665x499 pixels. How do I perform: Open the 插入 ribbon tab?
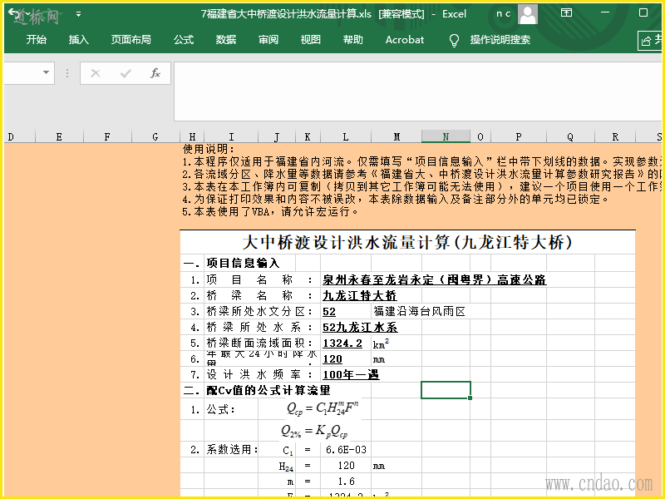[78, 40]
